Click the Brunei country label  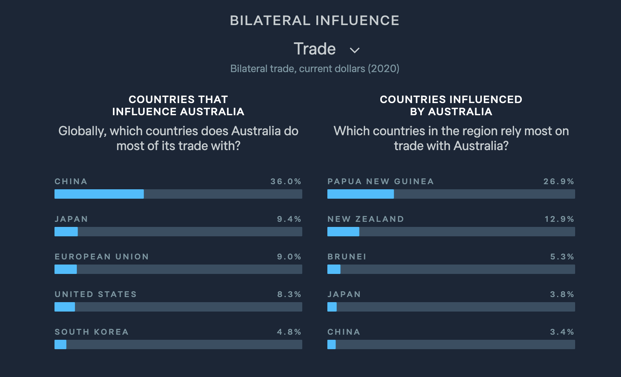click(347, 257)
